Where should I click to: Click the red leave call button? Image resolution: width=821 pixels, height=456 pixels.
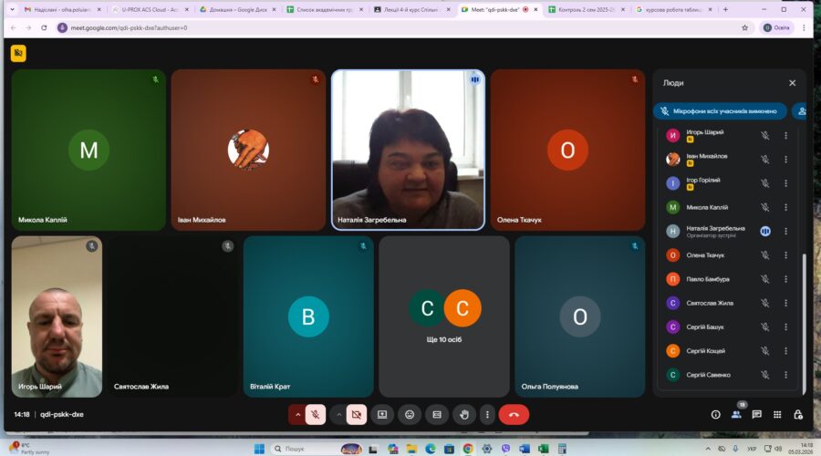[x=514, y=414]
